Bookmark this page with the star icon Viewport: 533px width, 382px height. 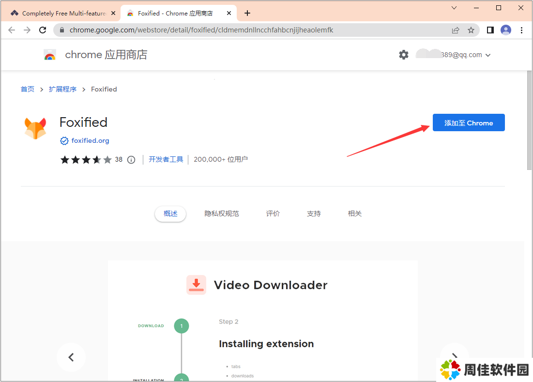pos(471,30)
